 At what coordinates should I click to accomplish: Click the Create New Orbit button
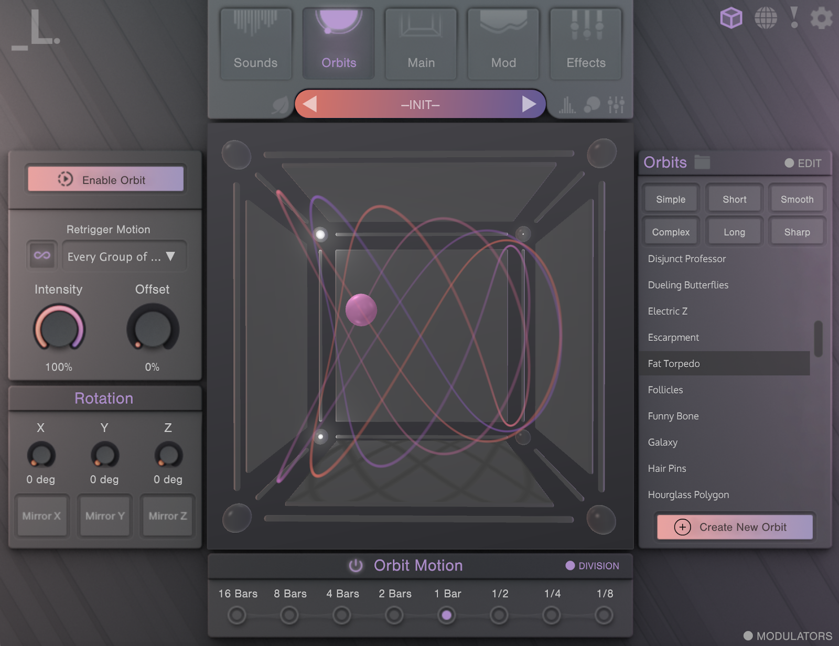click(735, 527)
